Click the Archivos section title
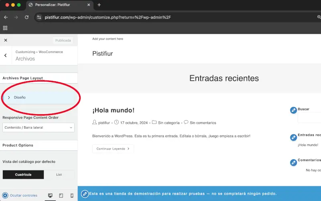Screen dimensions: 321x201 click(x=25, y=59)
